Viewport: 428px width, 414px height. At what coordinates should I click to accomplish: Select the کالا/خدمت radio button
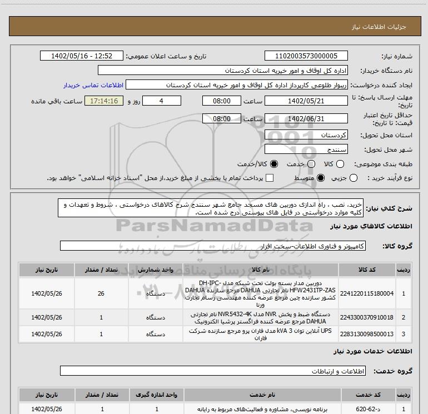pyautogui.click(x=274, y=164)
